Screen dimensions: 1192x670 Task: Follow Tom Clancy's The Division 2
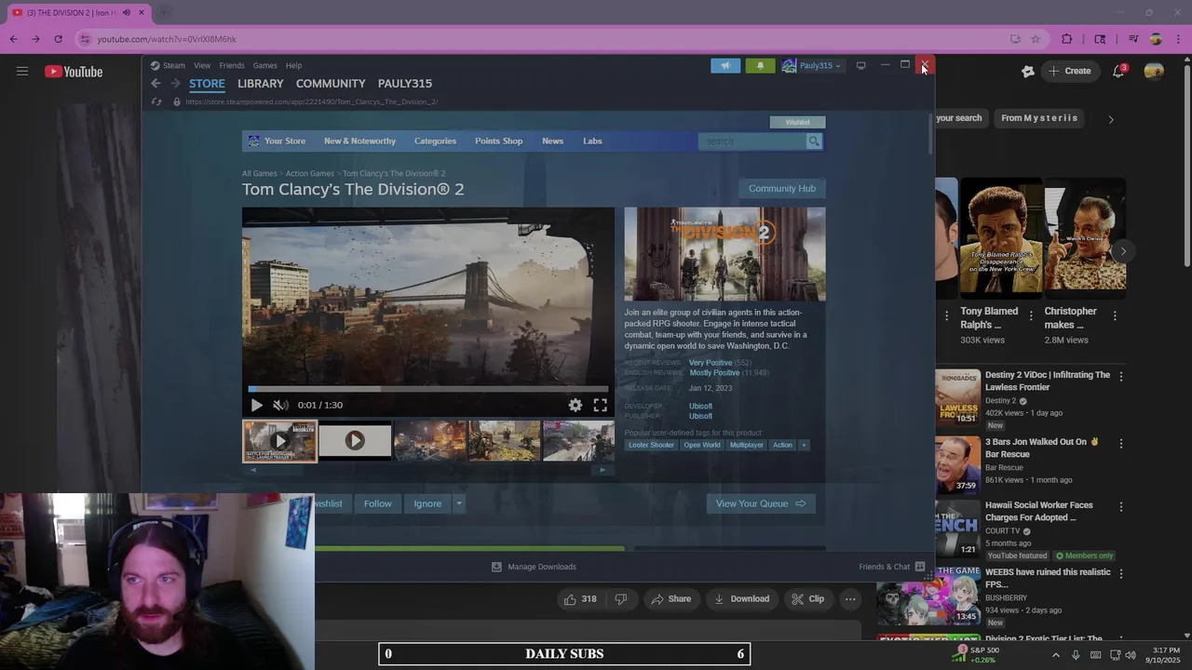click(x=377, y=503)
